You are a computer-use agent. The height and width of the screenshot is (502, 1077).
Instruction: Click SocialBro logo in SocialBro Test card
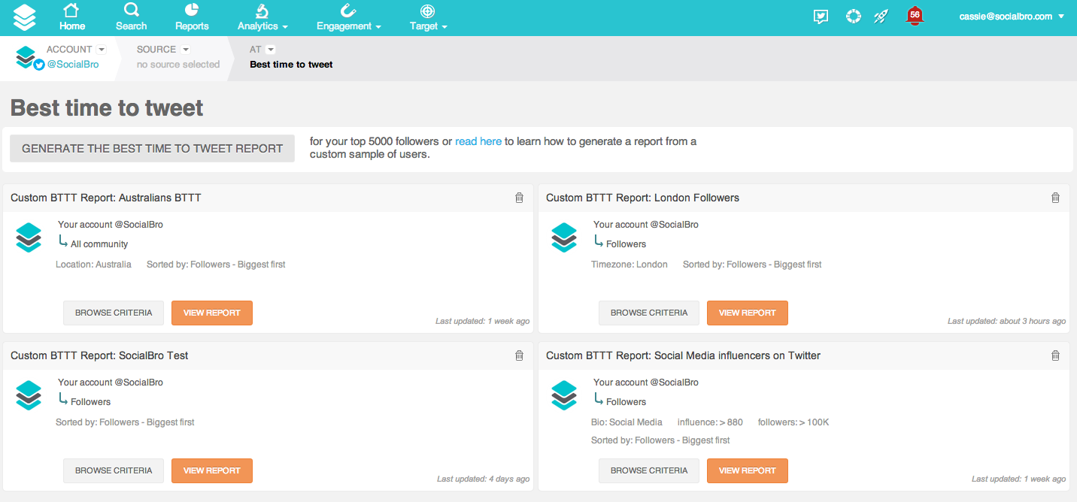[29, 395]
